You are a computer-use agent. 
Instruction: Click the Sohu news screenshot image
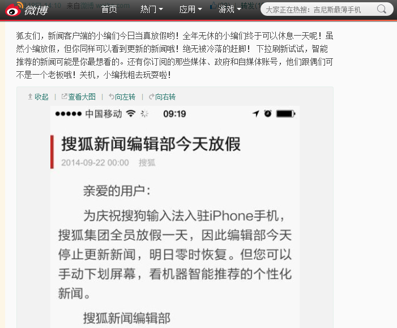[x=175, y=217]
